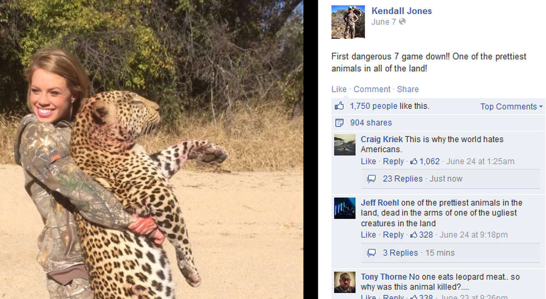
Task: Expand the Top Comments sorting dropdown
Action: click(x=511, y=106)
